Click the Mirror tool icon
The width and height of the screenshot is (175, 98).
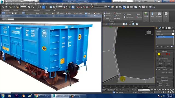click(x=109, y=7)
